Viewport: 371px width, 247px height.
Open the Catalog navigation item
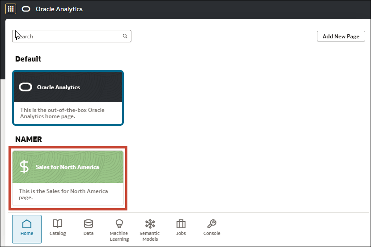point(58,227)
